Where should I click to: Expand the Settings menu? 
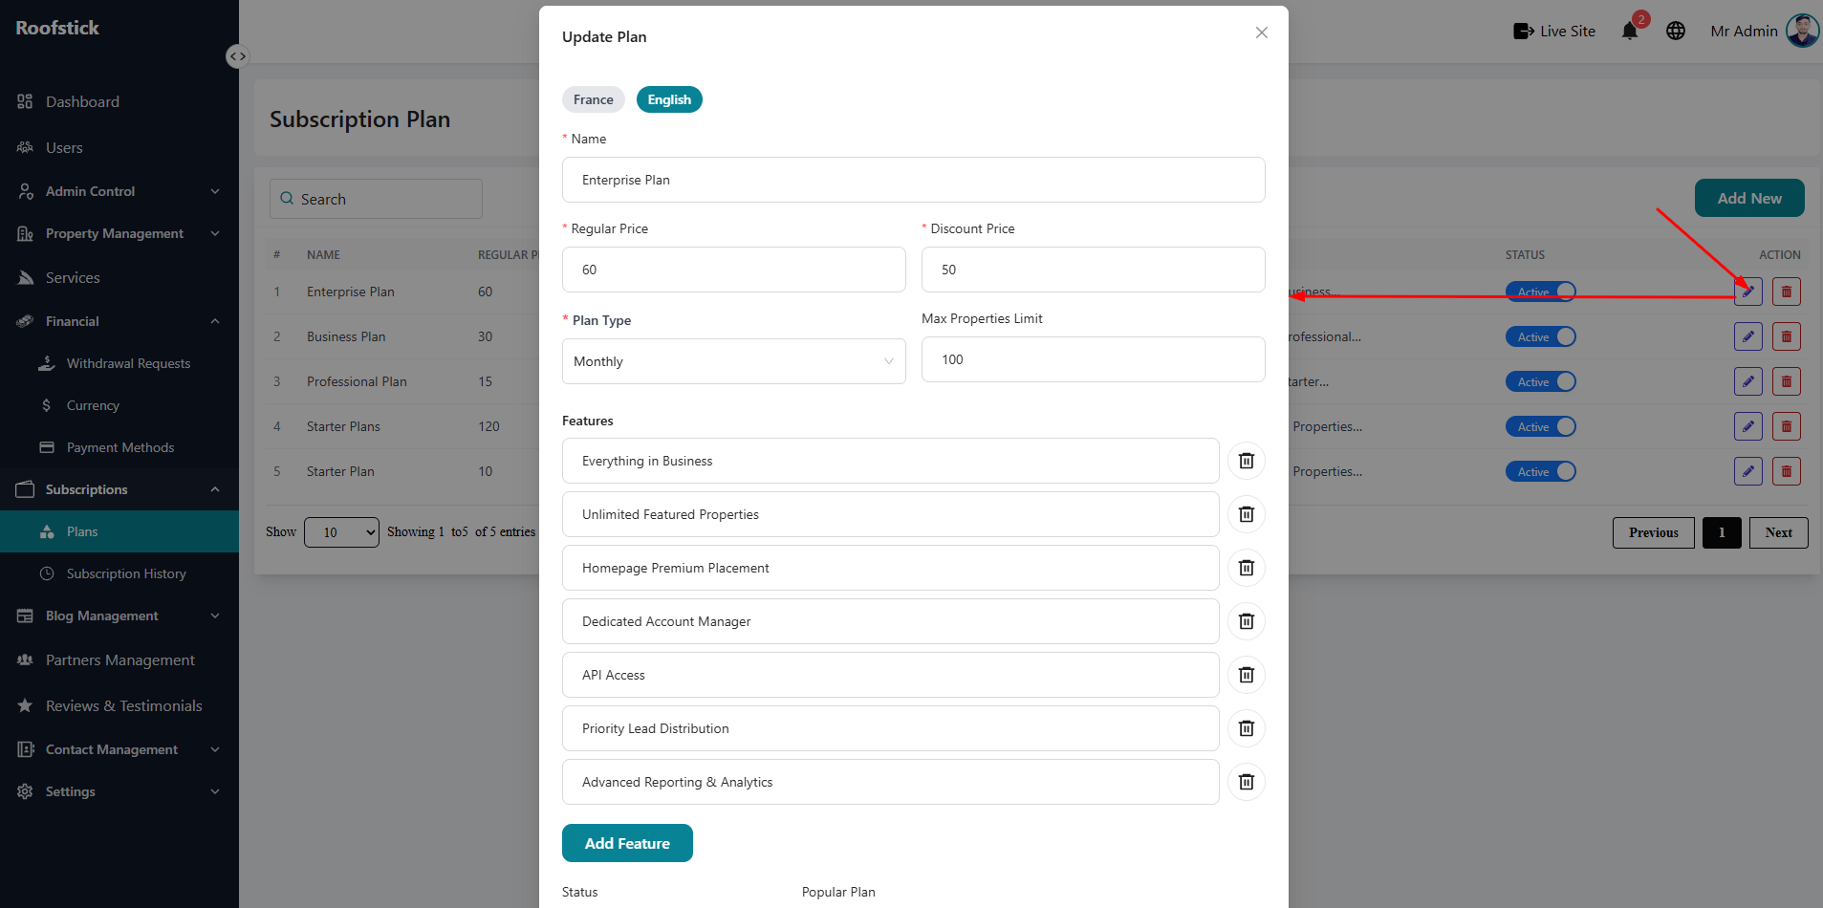pos(119,791)
